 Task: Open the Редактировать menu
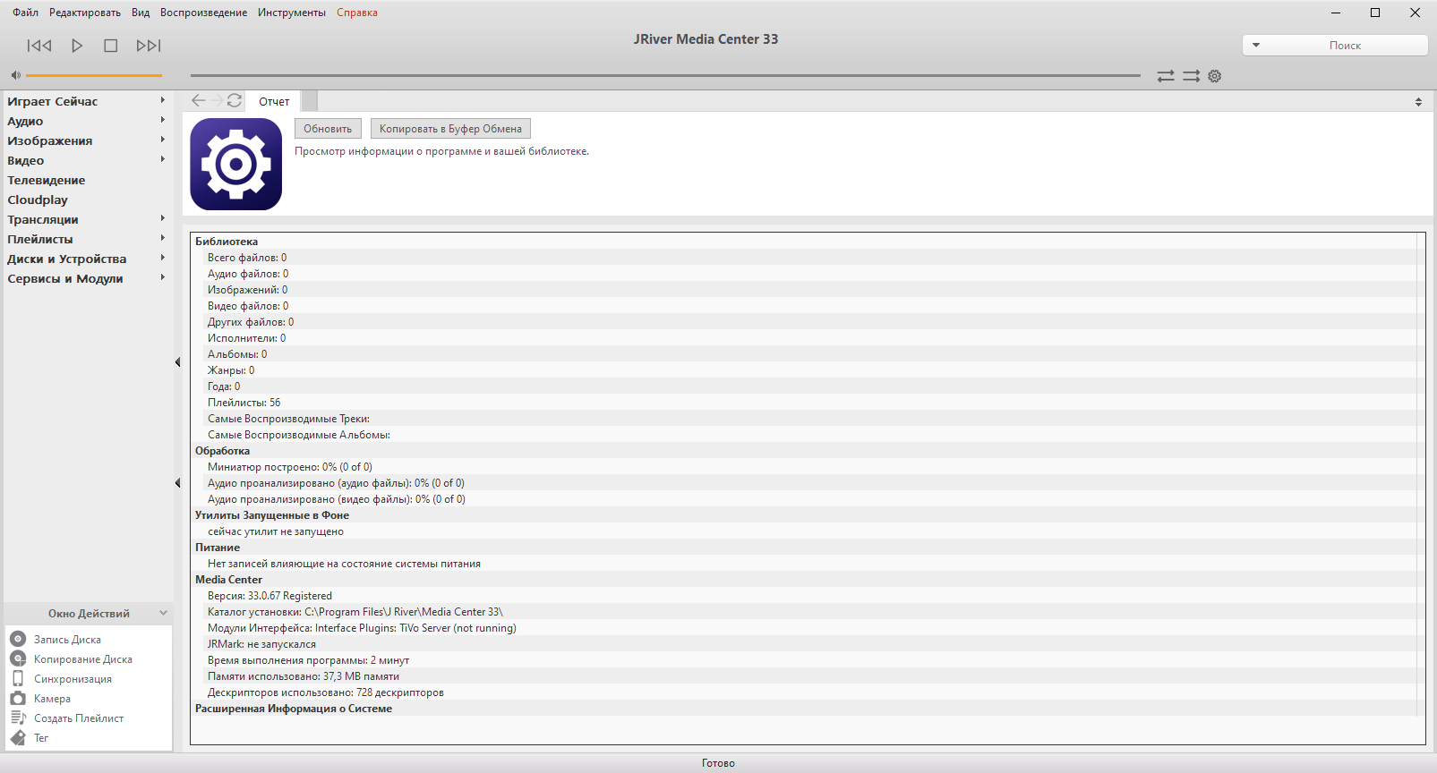pyautogui.click(x=85, y=13)
